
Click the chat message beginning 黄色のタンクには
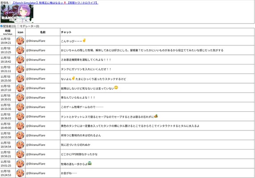(130, 126)
